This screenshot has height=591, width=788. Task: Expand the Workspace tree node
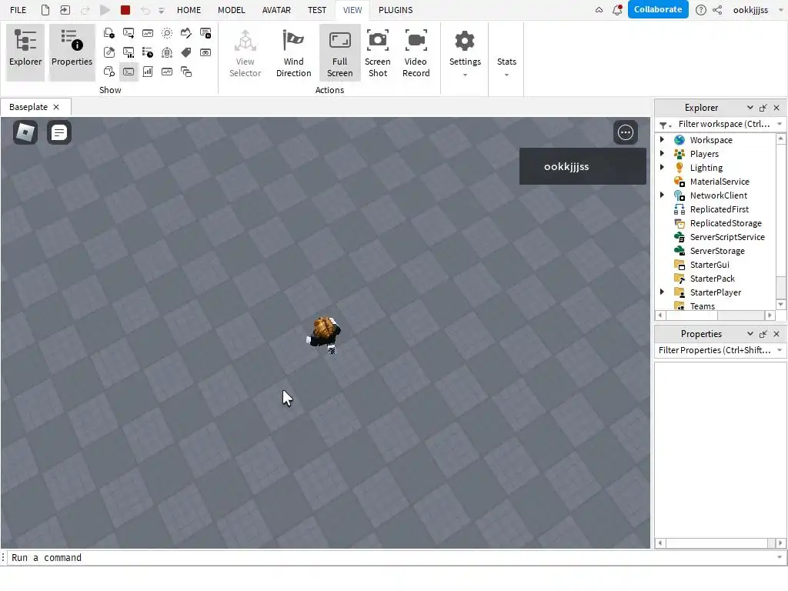[x=662, y=139]
